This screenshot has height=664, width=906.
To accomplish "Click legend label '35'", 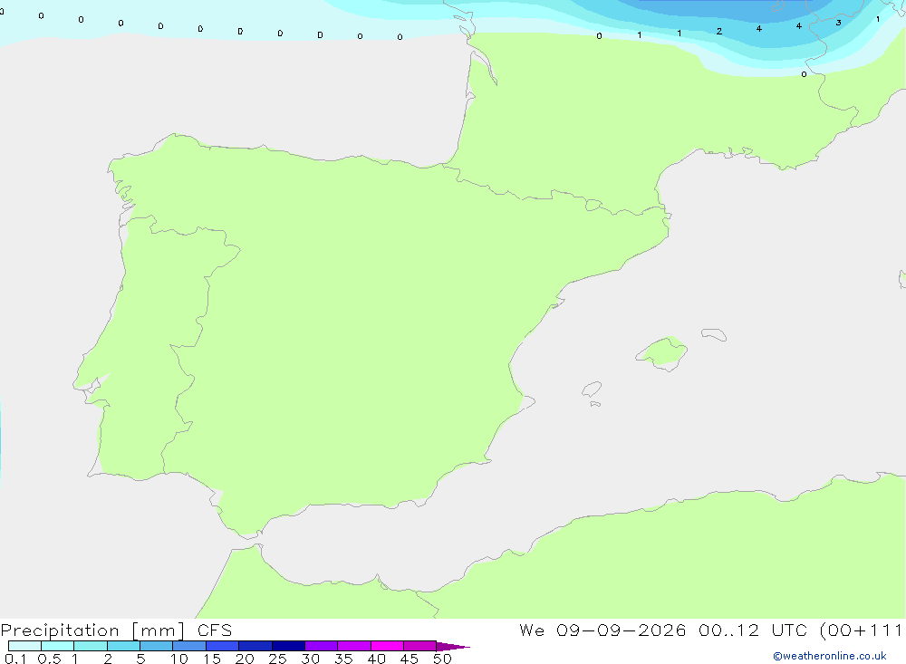I will click(343, 659).
